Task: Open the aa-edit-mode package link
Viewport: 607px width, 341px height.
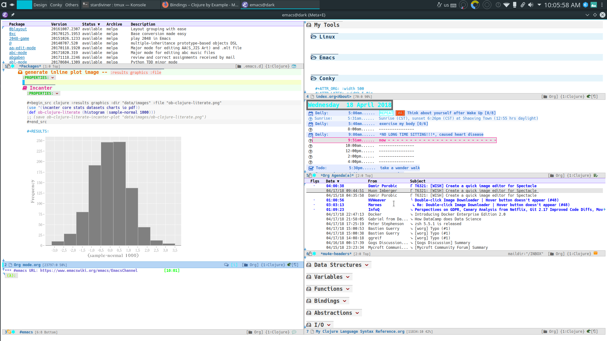Action: click(22, 48)
